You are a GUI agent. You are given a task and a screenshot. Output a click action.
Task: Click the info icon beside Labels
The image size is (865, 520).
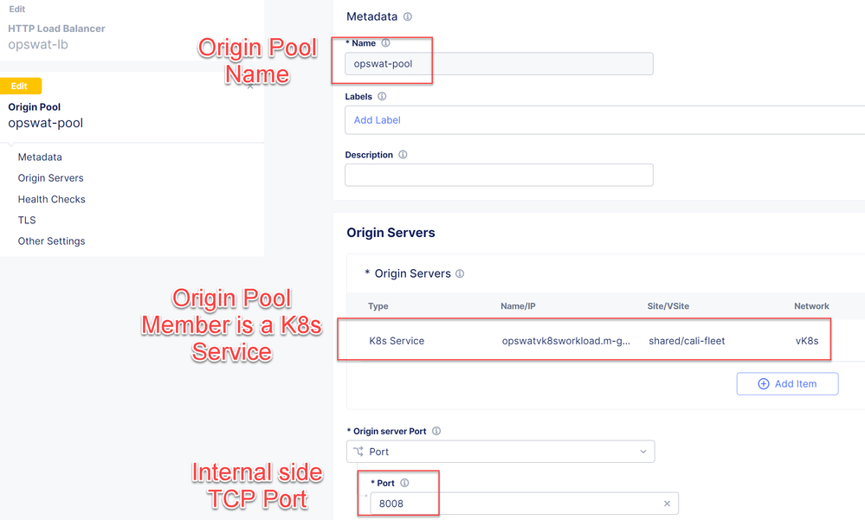click(x=382, y=97)
